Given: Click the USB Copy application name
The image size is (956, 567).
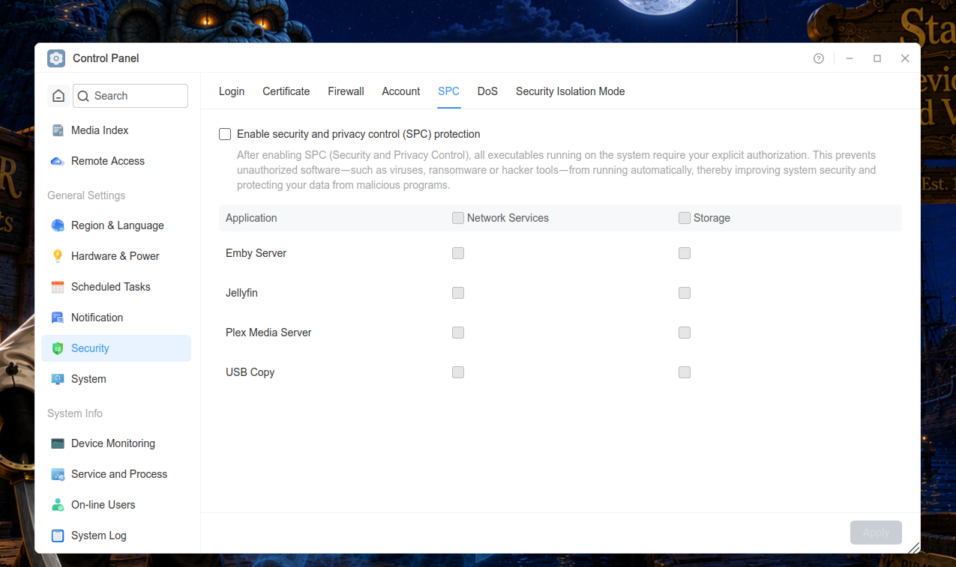Looking at the screenshot, I should pyautogui.click(x=250, y=372).
